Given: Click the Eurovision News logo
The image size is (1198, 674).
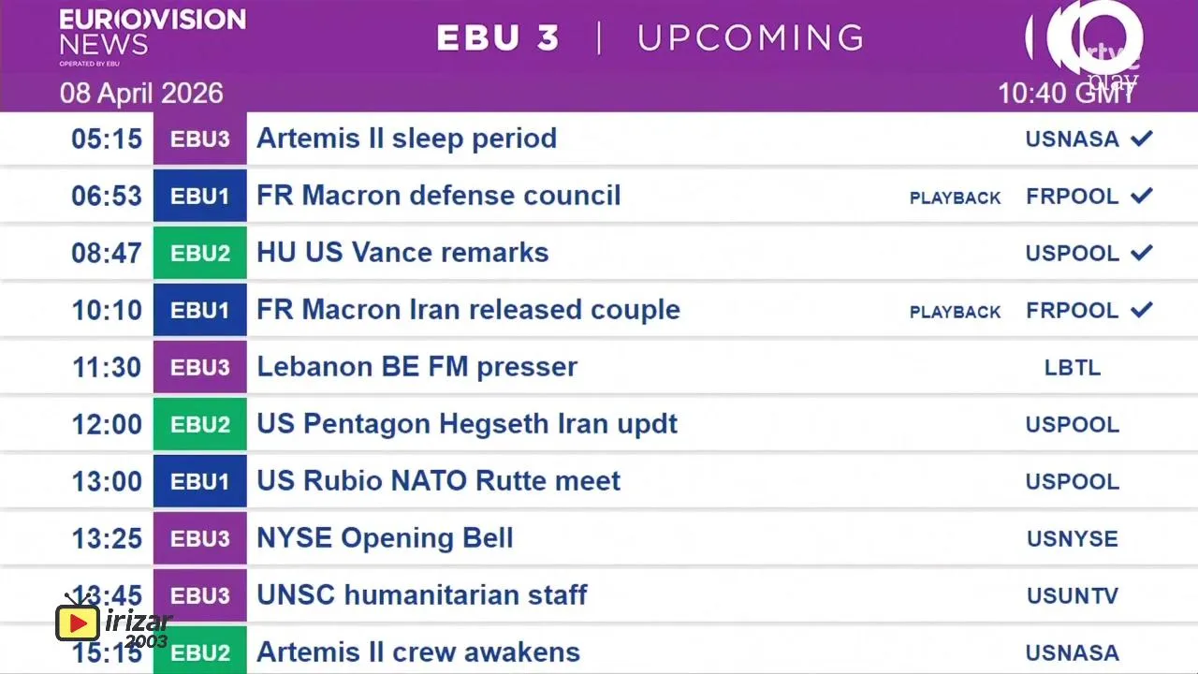Looking at the screenshot, I should [x=153, y=36].
